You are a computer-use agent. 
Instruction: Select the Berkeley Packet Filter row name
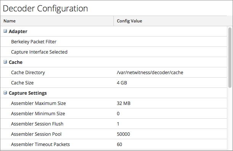pyautogui.click(x=34, y=42)
